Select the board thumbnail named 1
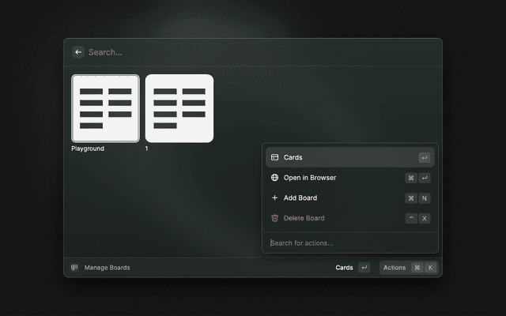 pos(179,108)
